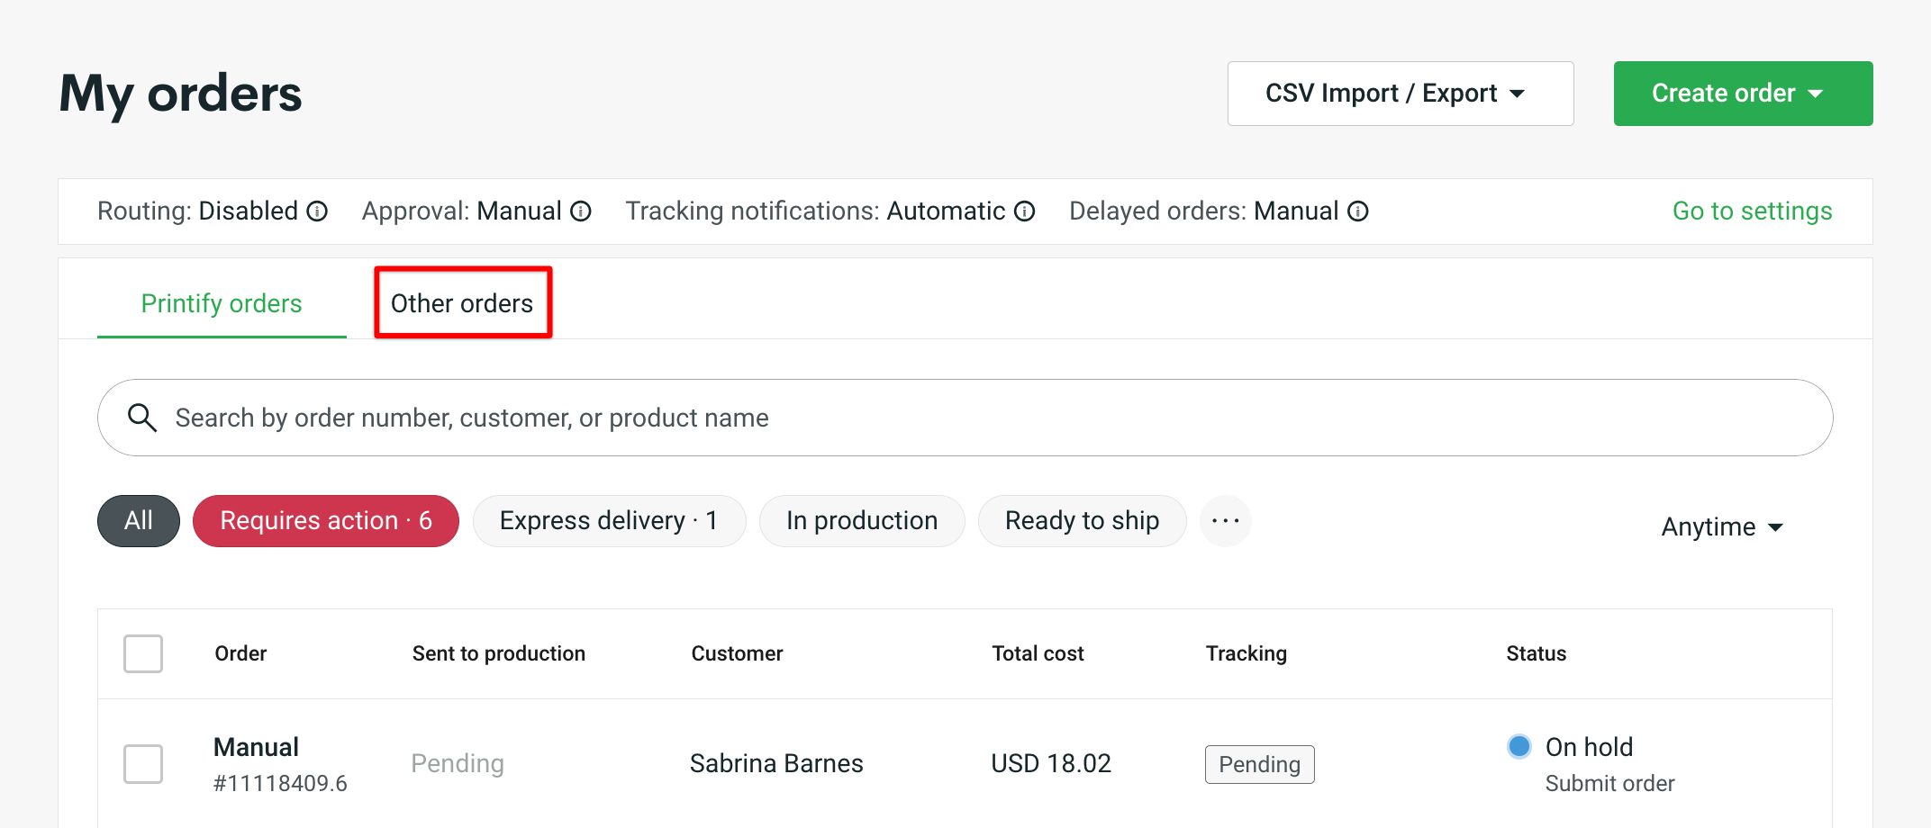
Task: Select the checkbox for order #11118409.6
Action: [142, 763]
